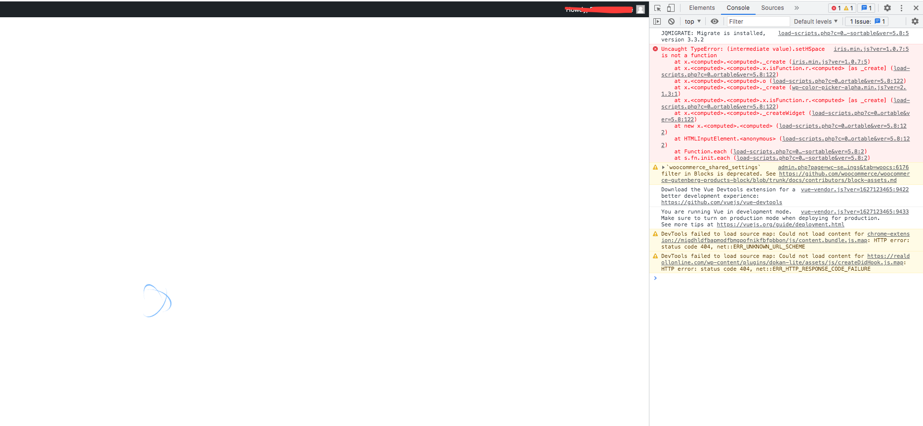Viewport: 923px width, 426px height.
Task: Toggle the console sidebar
Action: coord(657,21)
